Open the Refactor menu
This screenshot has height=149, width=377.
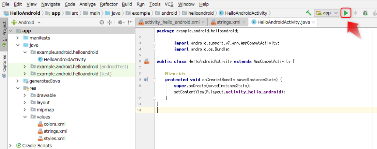pos(109,4)
